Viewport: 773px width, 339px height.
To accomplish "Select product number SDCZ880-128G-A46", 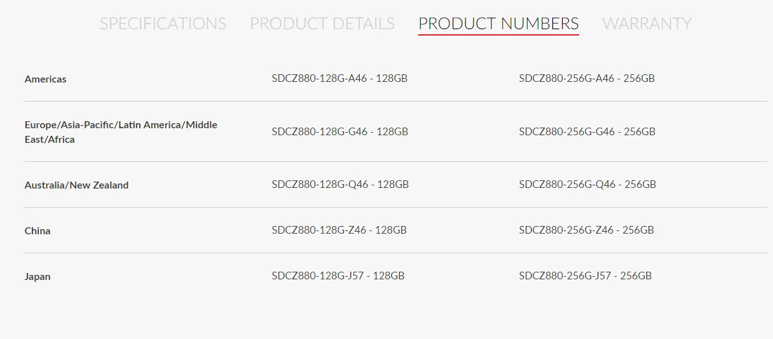I will pyautogui.click(x=339, y=79).
